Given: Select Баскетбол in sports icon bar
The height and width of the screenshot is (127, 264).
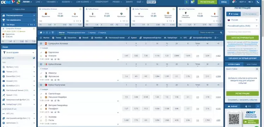Looking at the screenshot, I should [70, 38].
